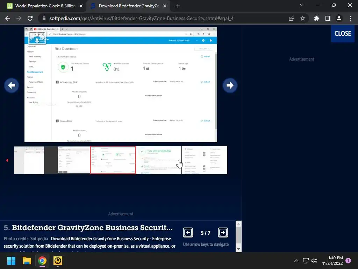Share this page icon in address bar
This screenshot has width=358, height=269.
(292, 18)
